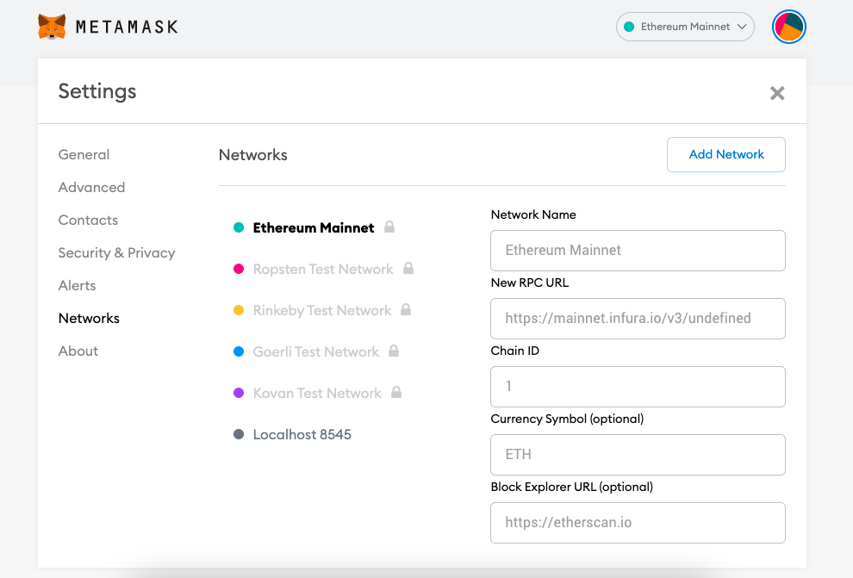Image resolution: width=853 pixels, height=578 pixels.
Task: Click the Settings page title
Action: [x=97, y=91]
